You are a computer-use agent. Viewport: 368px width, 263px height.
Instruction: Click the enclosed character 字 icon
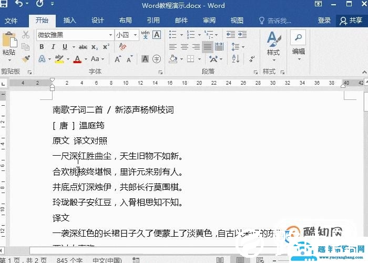tap(157, 59)
